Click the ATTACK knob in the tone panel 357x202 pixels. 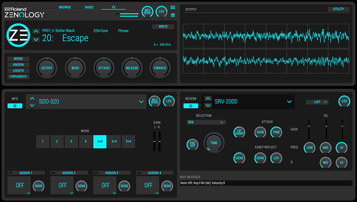coord(104,68)
